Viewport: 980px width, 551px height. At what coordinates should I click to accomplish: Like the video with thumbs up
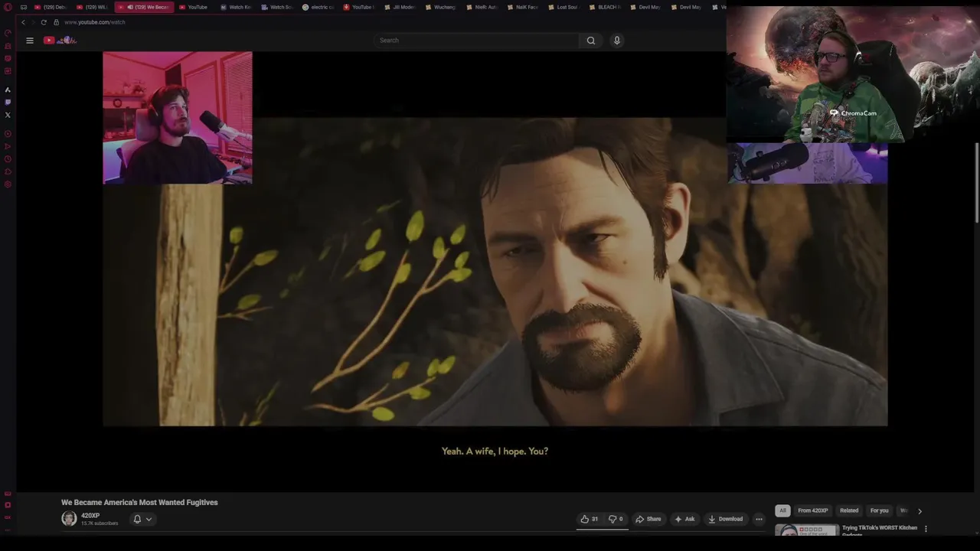(x=589, y=519)
